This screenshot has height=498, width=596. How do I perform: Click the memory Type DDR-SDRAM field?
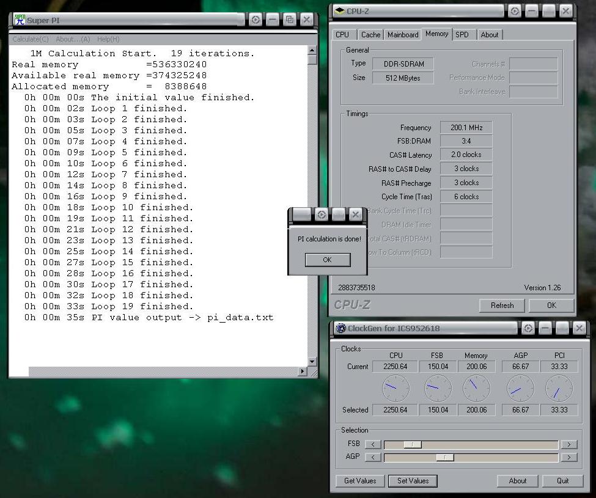[x=403, y=64]
